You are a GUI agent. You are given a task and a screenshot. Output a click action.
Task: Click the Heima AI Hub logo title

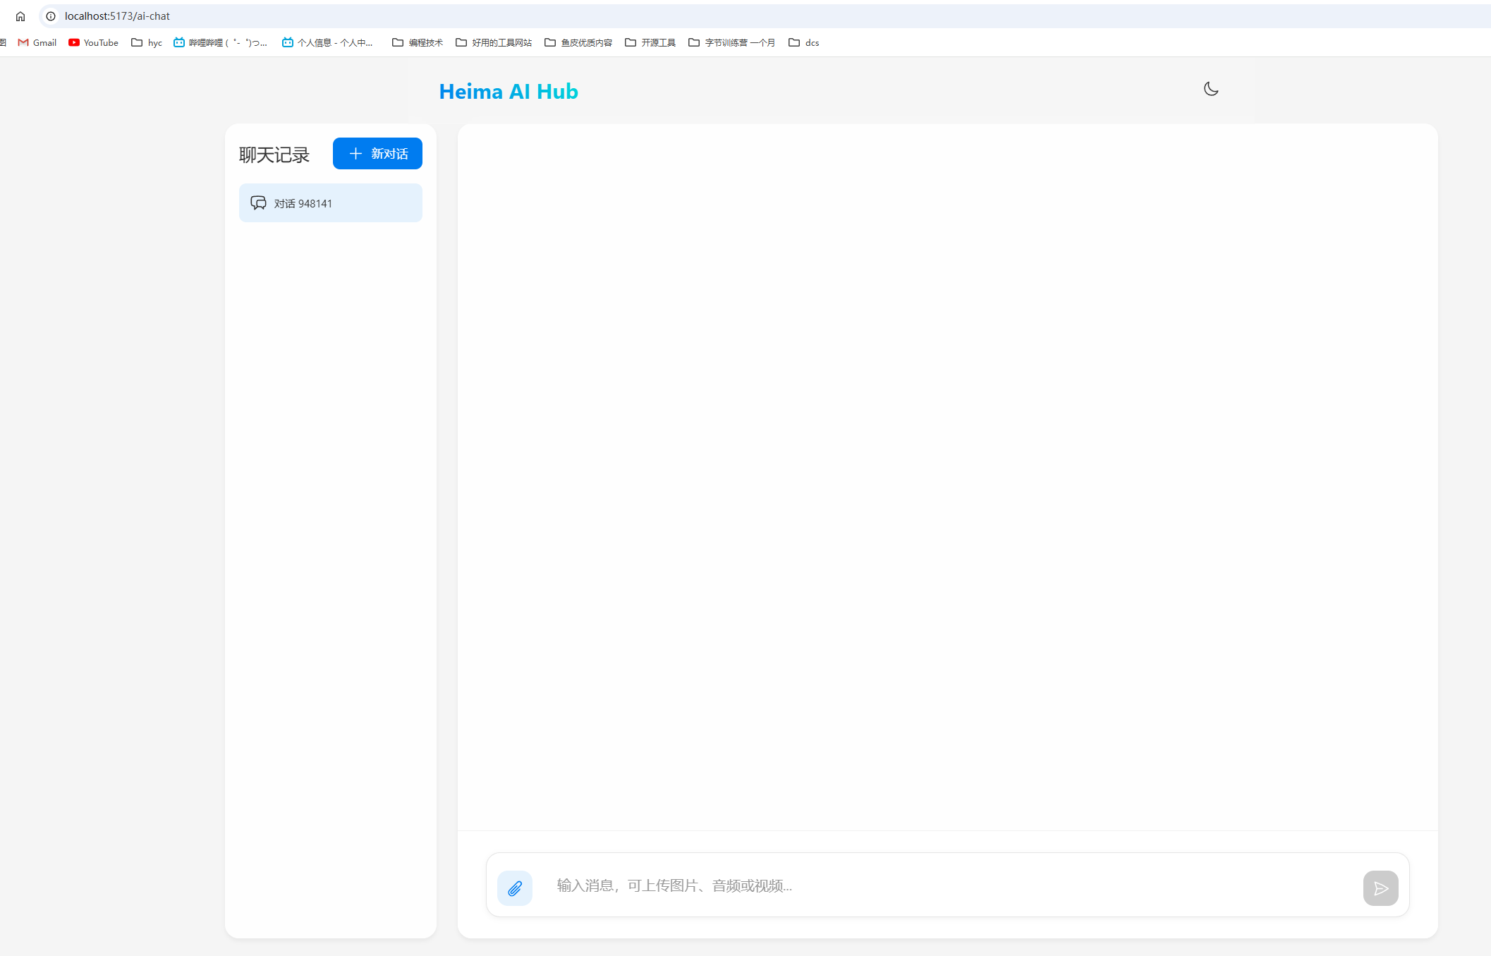pyautogui.click(x=508, y=92)
